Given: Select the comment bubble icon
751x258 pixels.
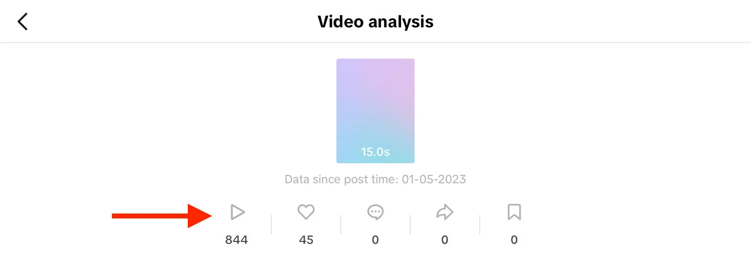Looking at the screenshot, I should (x=375, y=212).
